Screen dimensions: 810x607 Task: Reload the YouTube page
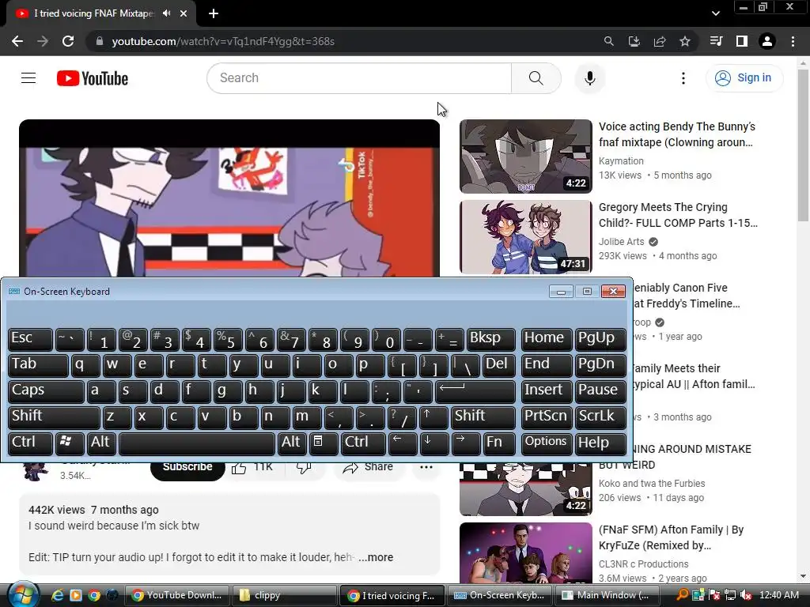[x=68, y=41]
